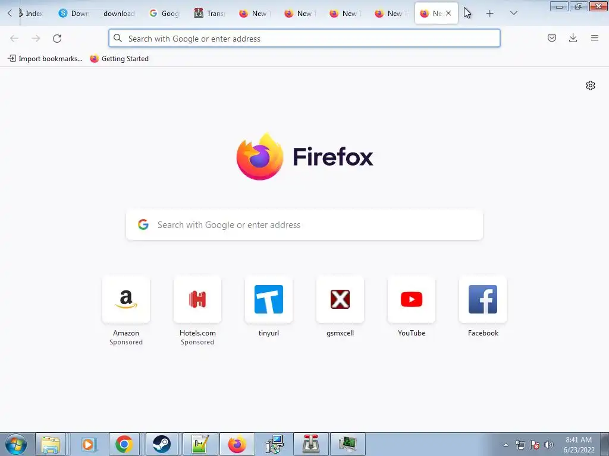
Task: Reload the current page
Action: click(x=57, y=39)
